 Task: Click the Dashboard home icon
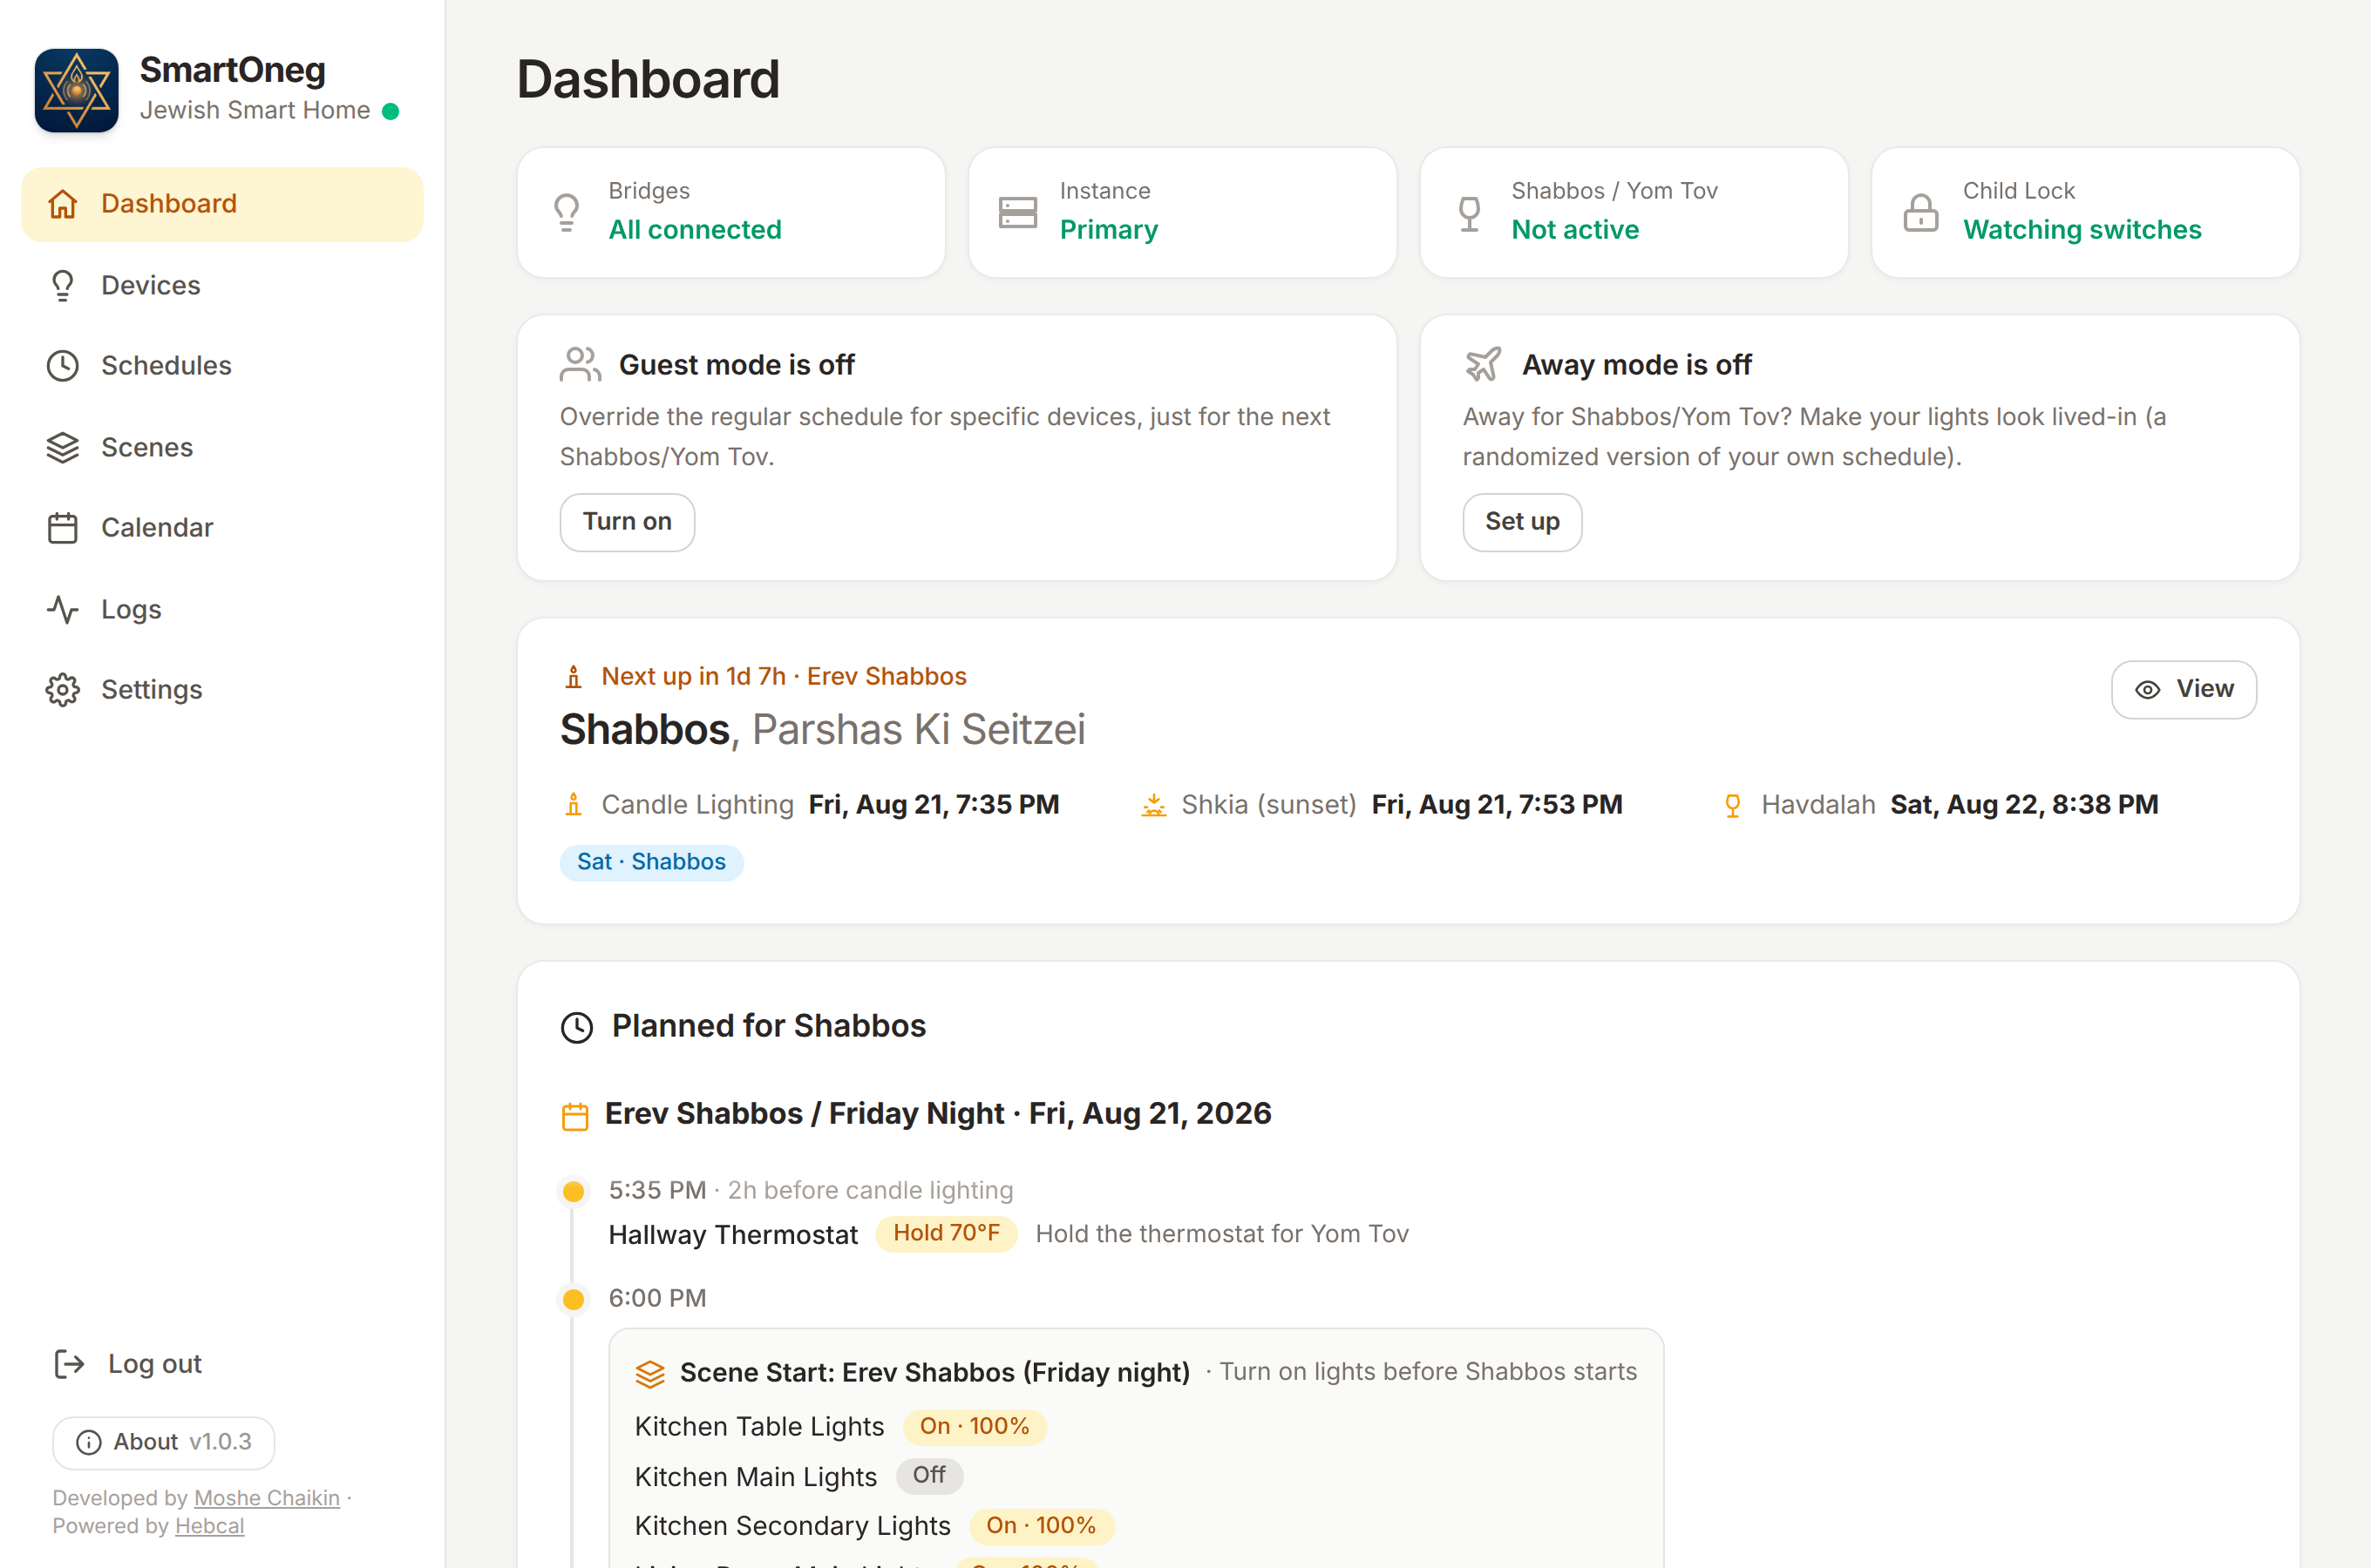63,204
